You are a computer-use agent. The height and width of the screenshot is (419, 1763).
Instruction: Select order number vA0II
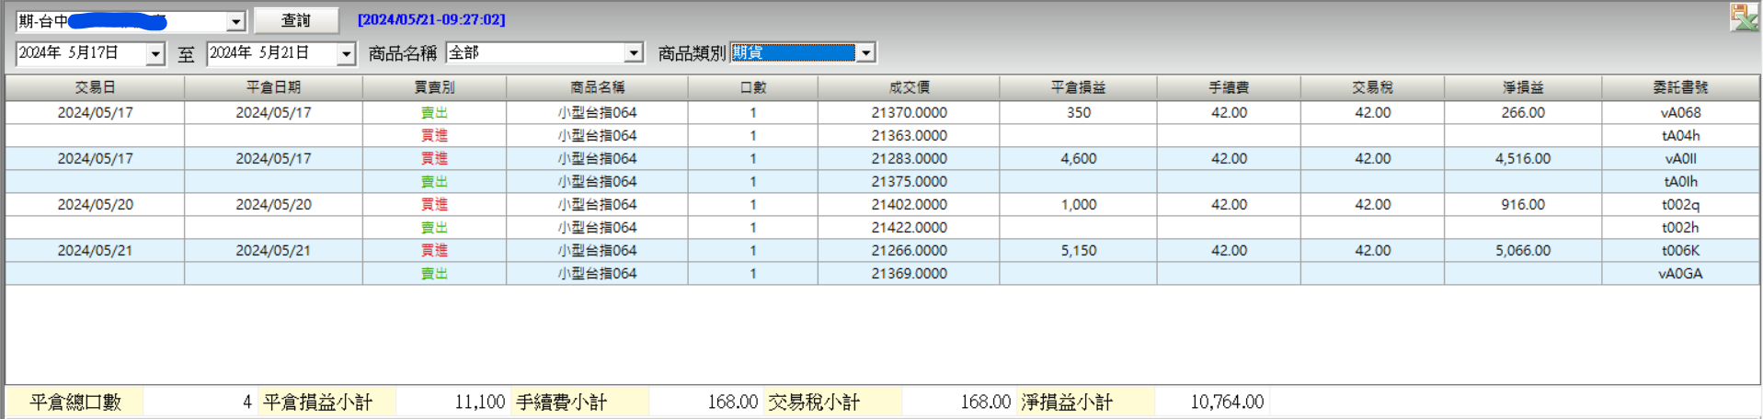[x=1680, y=158]
